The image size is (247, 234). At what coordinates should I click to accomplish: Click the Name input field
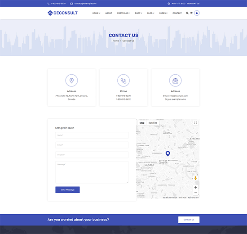click(x=92, y=135)
